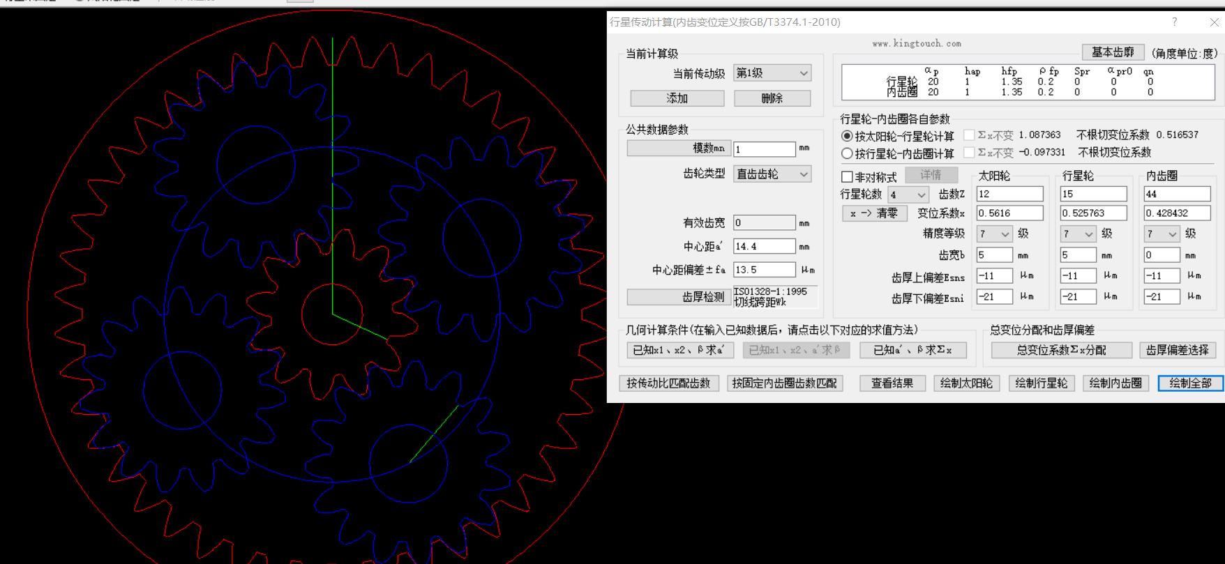Click the 绘制行星轮 button
Image resolution: width=1225 pixels, height=564 pixels.
click(x=1042, y=383)
